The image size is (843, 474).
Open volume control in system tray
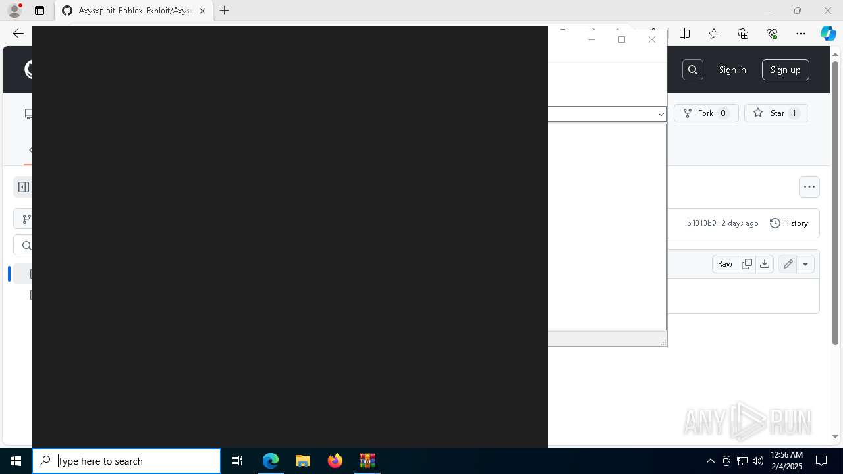coord(758,461)
